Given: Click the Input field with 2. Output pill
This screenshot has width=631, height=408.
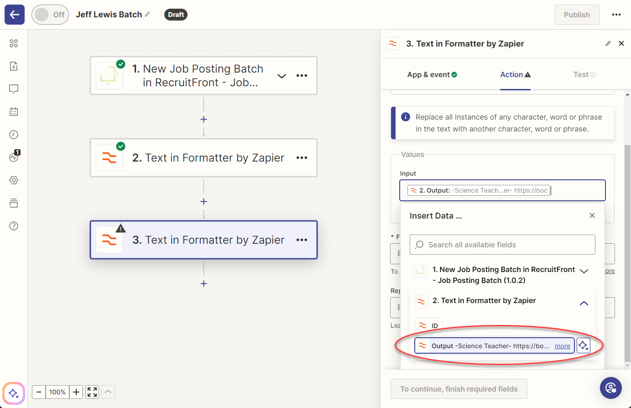Looking at the screenshot, I should (x=502, y=190).
